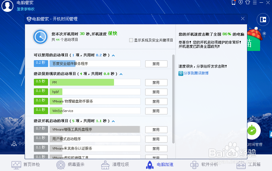This screenshot has width=272, height=171.
Task: Open the mobile phone icon in title bar
Action: 233,2
